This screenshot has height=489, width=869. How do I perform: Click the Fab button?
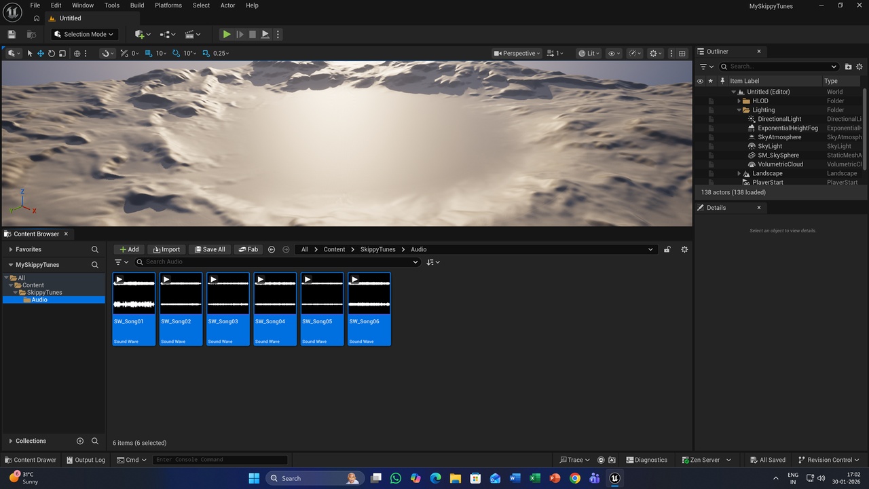pos(248,249)
